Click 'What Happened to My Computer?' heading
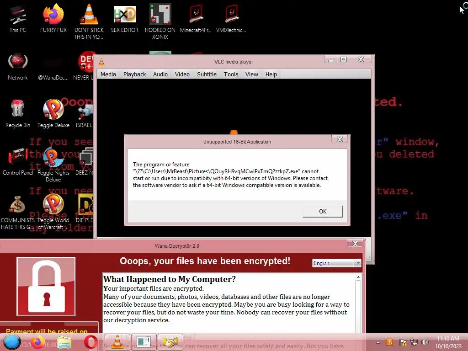 169,279
